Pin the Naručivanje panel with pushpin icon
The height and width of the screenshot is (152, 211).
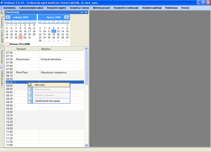(86, 13)
